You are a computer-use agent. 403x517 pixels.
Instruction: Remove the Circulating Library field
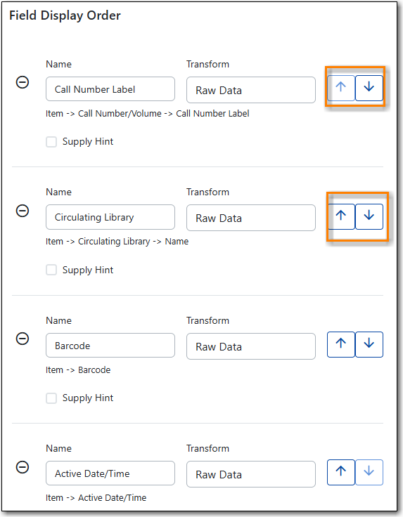[x=23, y=211]
